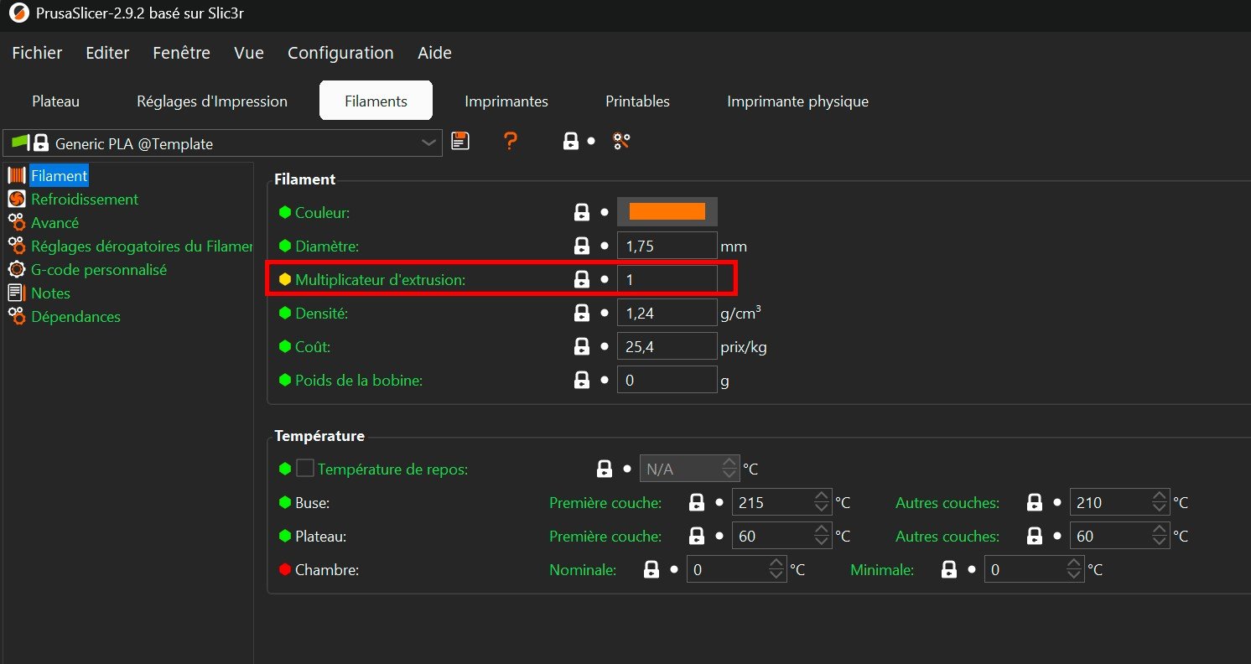Open the Aide menu
This screenshot has height=664, width=1251.
(x=434, y=53)
